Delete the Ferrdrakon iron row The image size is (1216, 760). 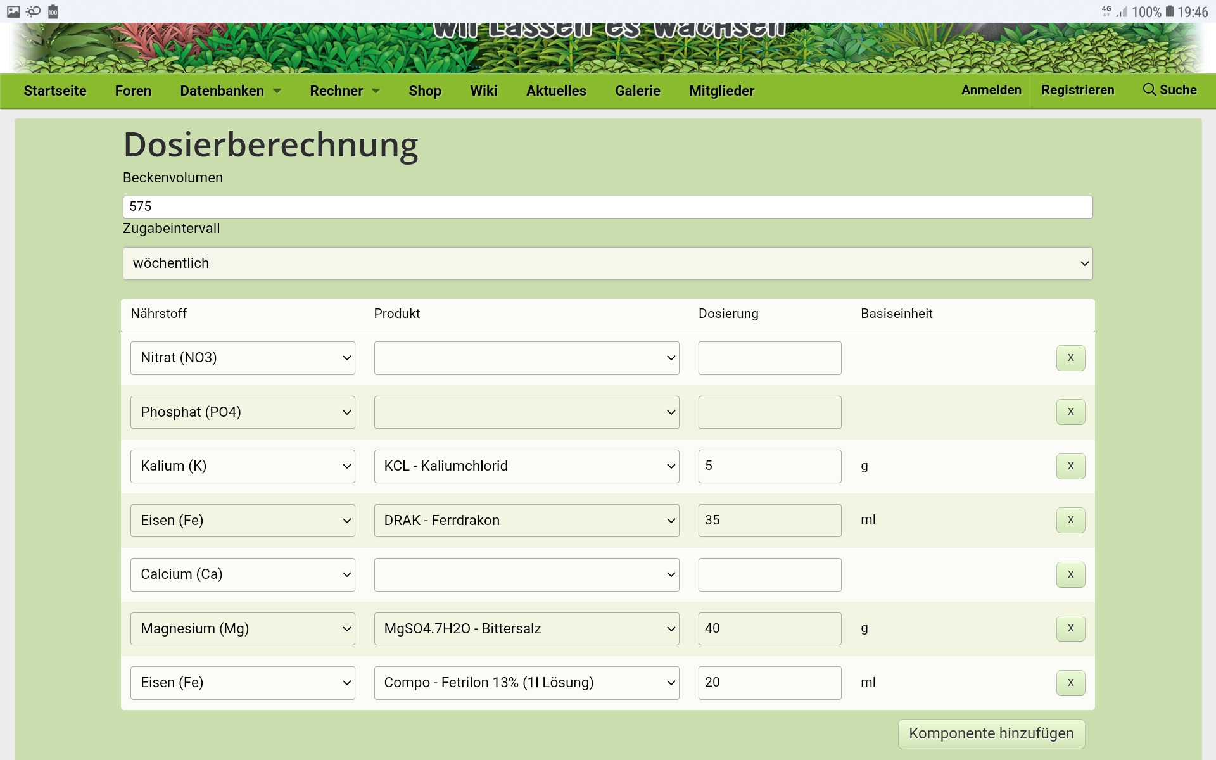click(1070, 520)
